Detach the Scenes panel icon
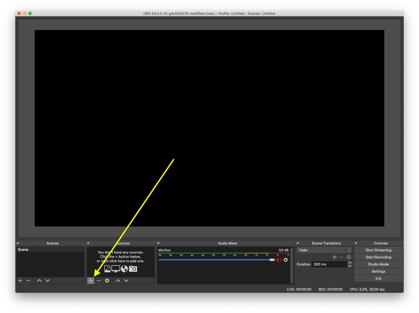 (x=18, y=243)
